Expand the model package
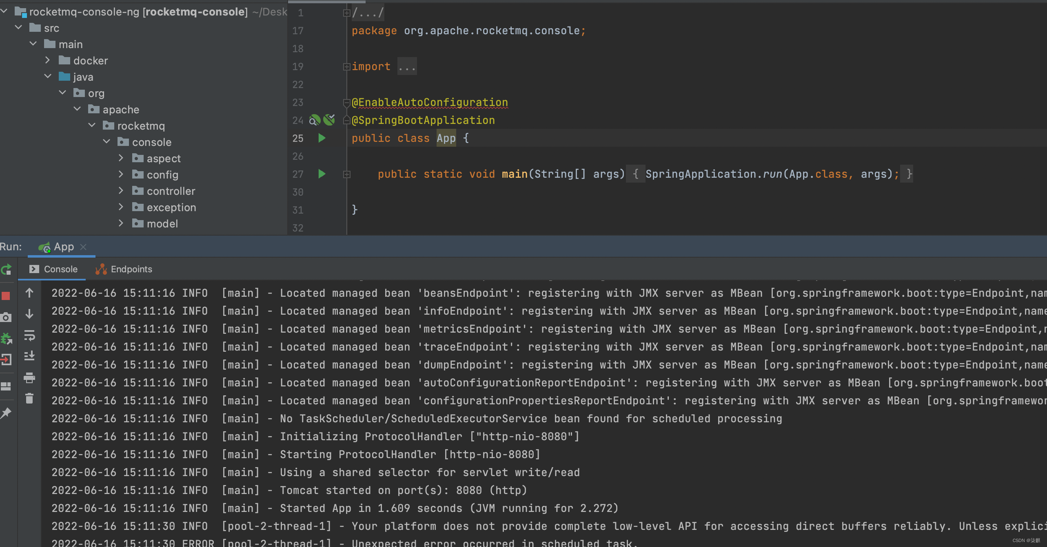 pos(121,223)
